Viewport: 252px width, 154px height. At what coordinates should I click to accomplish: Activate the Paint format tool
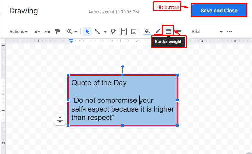coord(57,32)
